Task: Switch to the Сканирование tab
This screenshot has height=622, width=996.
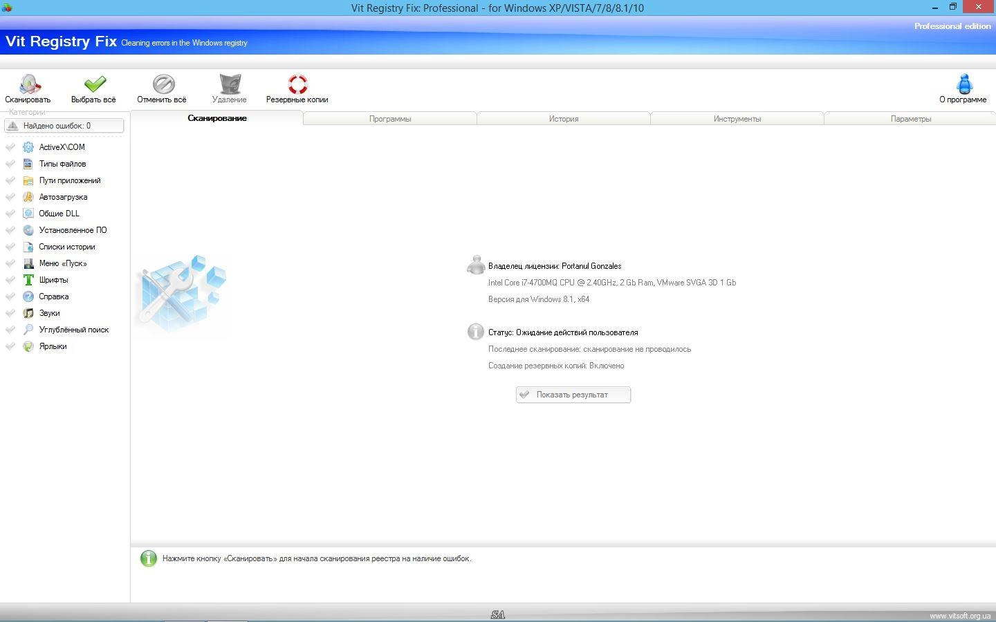Action: pos(217,118)
